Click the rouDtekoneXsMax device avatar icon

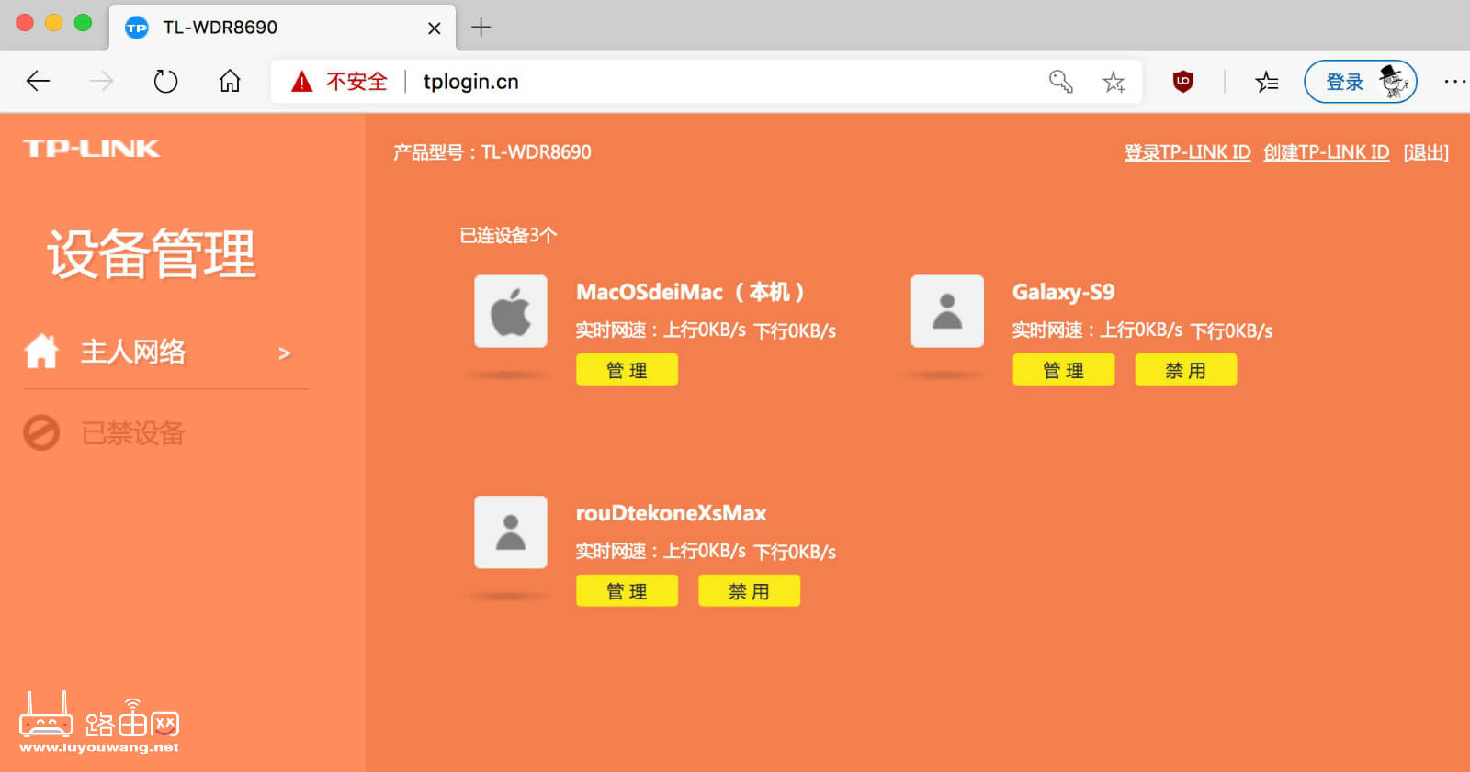tap(511, 532)
